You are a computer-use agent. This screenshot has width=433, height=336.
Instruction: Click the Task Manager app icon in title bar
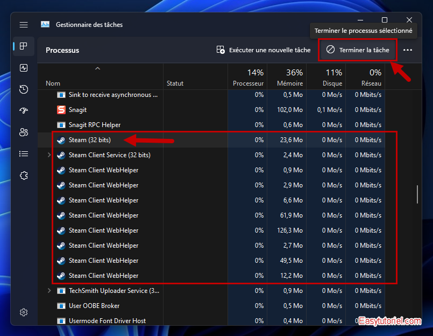pyautogui.click(x=45, y=25)
